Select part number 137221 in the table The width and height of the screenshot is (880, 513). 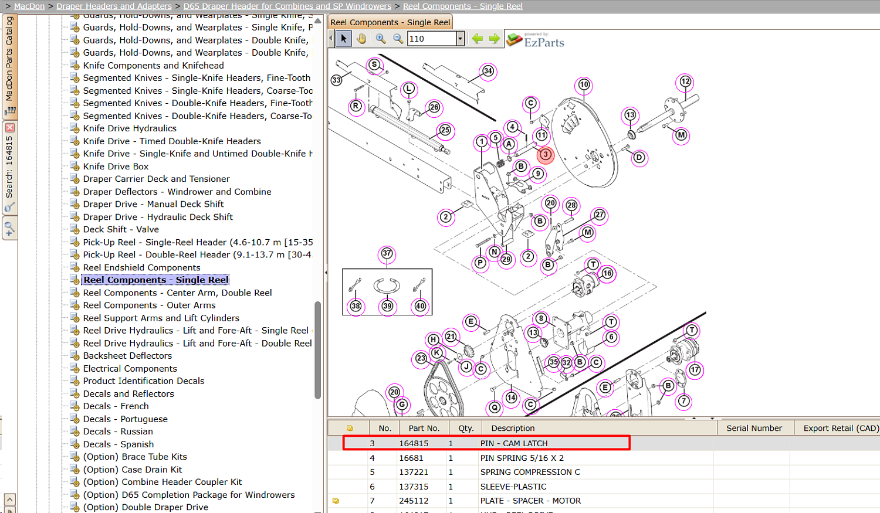tap(414, 472)
